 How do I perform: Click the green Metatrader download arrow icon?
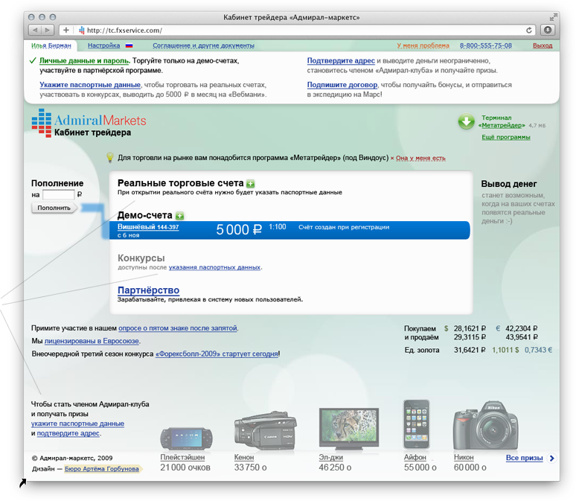pyautogui.click(x=466, y=121)
